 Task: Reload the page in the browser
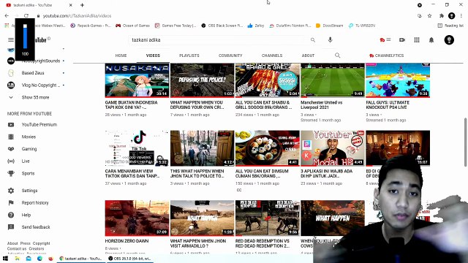[26, 15]
